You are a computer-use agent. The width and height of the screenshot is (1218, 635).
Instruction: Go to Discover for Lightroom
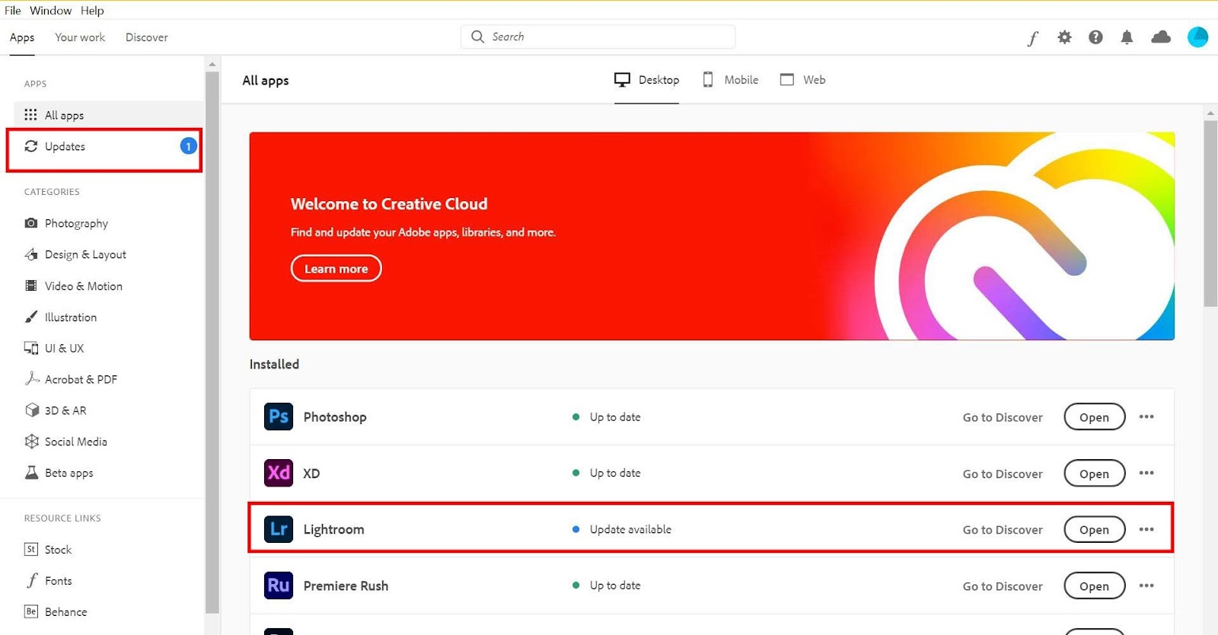click(1003, 530)
